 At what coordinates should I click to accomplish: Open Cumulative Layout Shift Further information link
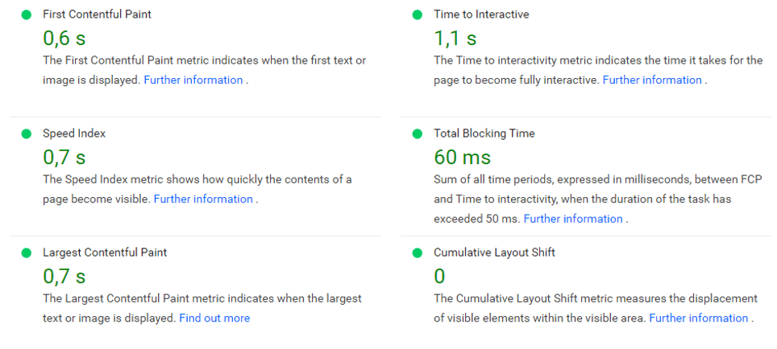(699, 318)
